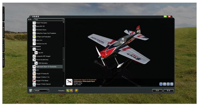
Task: Click the plain yellow star favourites icon
Action: tap(76, 91)
